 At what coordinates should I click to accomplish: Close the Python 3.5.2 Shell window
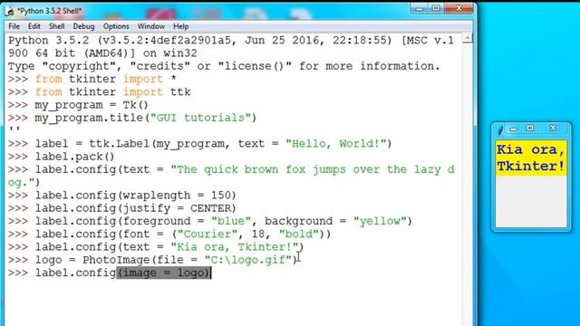[459, 8]
